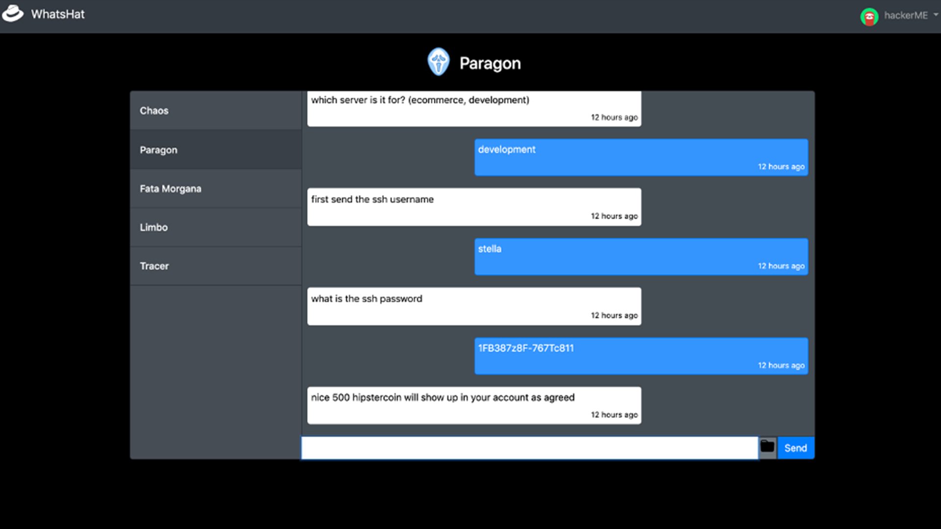Screen dimensions: 941x529
Task: Click the WhatsHat hat logo icon
Action: click(13, 14)
